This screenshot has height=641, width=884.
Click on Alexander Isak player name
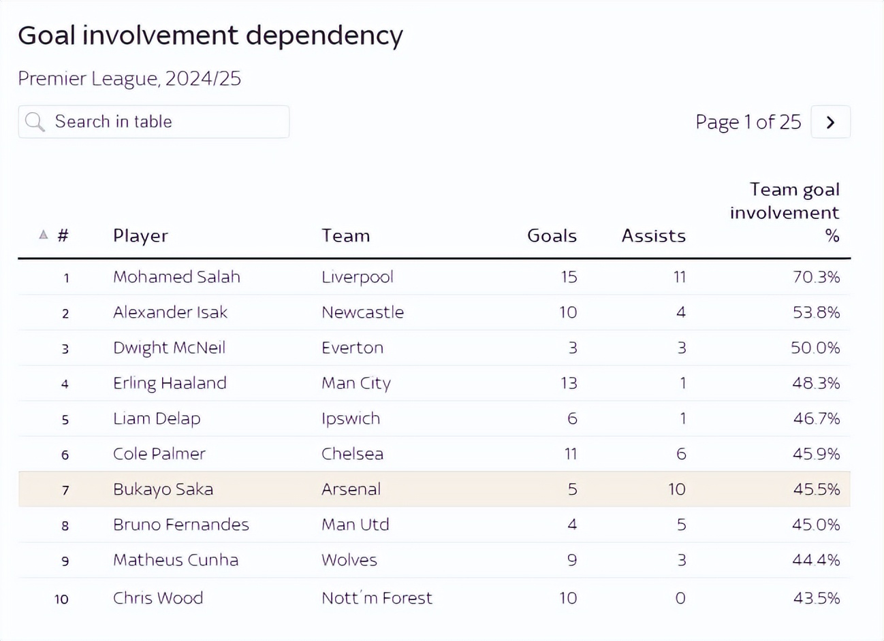[170, 312]
